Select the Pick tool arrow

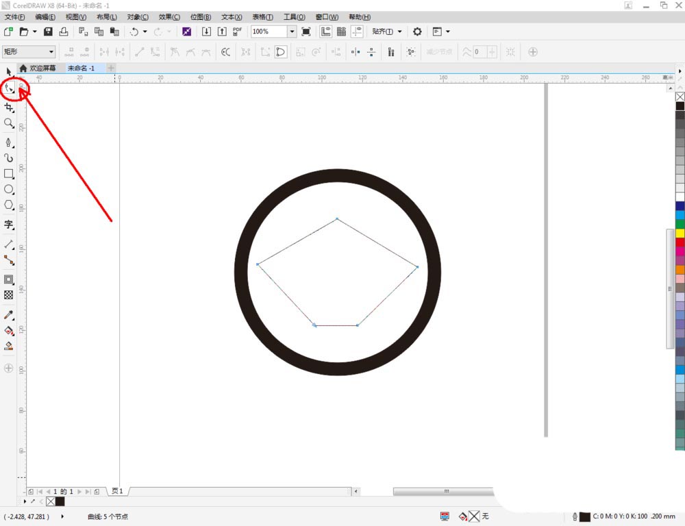click(9, 71)
